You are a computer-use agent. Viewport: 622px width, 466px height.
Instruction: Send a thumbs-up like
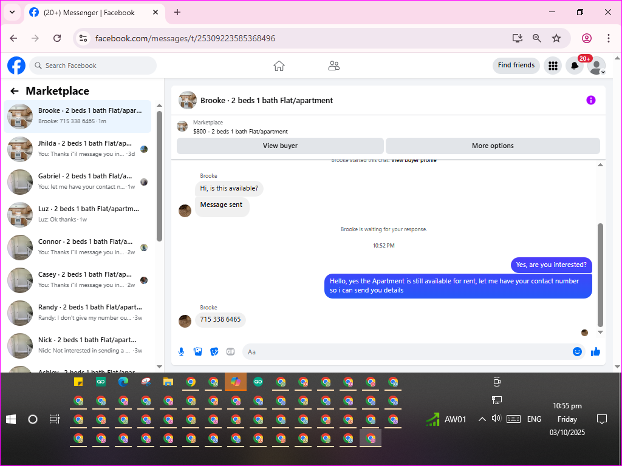coord(595,351)
